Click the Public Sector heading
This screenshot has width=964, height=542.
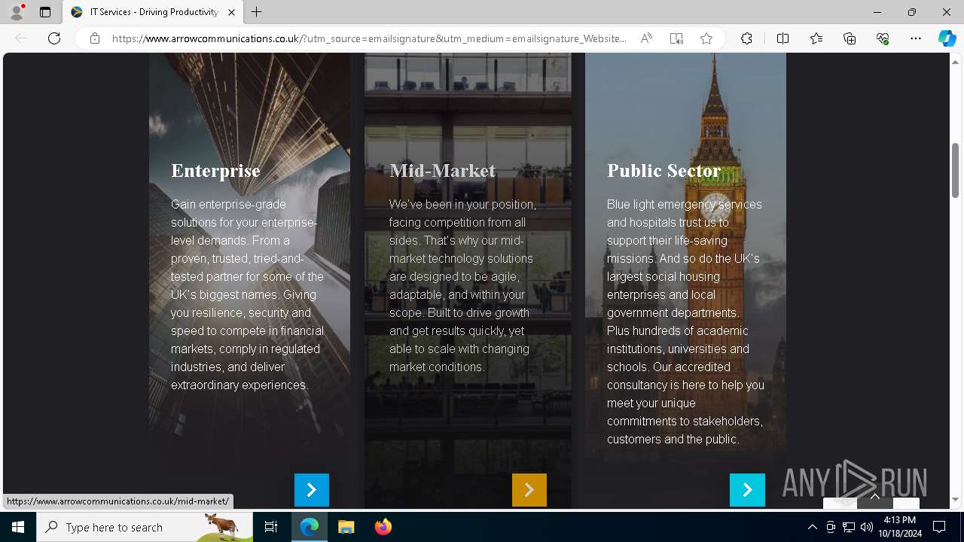coord(664,171)
